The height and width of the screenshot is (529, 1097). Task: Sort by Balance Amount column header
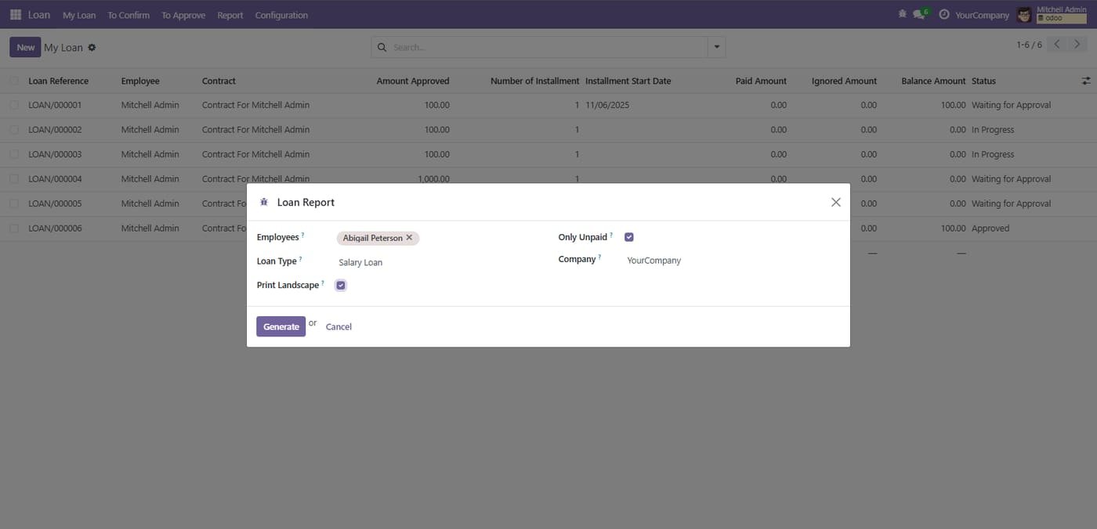pos(933,81)
